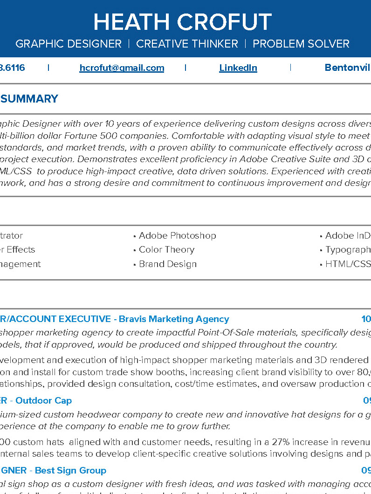Select the Adobe Photoshop skill entry

pos(178,235)
